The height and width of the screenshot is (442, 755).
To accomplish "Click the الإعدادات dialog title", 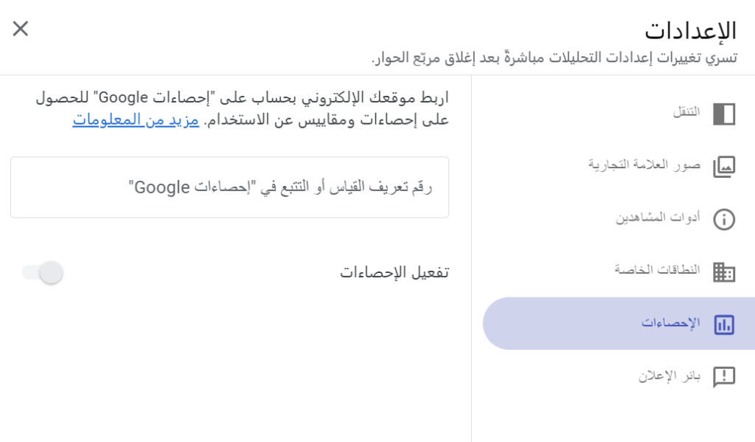I will (690, 30).
